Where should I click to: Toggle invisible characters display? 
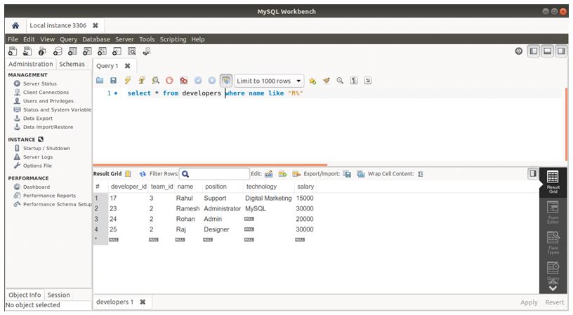pos(354,81)
